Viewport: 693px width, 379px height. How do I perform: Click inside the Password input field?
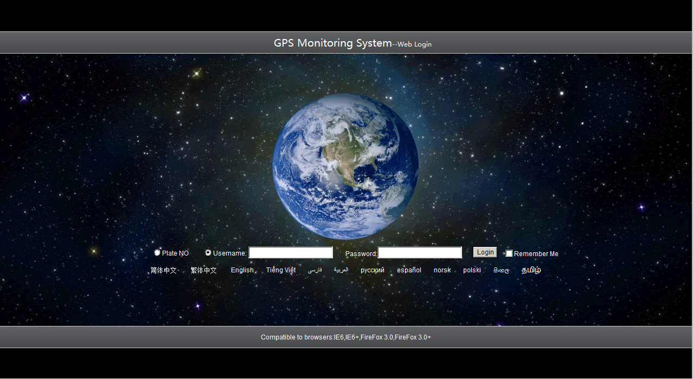pyautogui.click(x=420, y=252)
